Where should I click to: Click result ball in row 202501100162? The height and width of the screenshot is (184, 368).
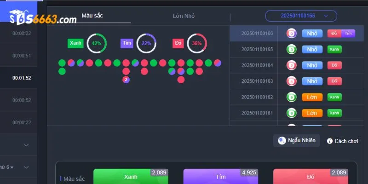(292, 97)
